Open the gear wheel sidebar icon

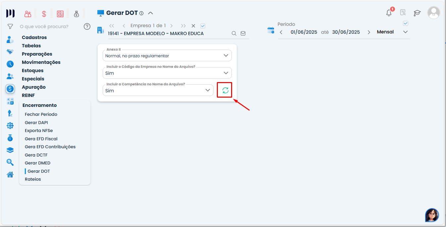10,126
